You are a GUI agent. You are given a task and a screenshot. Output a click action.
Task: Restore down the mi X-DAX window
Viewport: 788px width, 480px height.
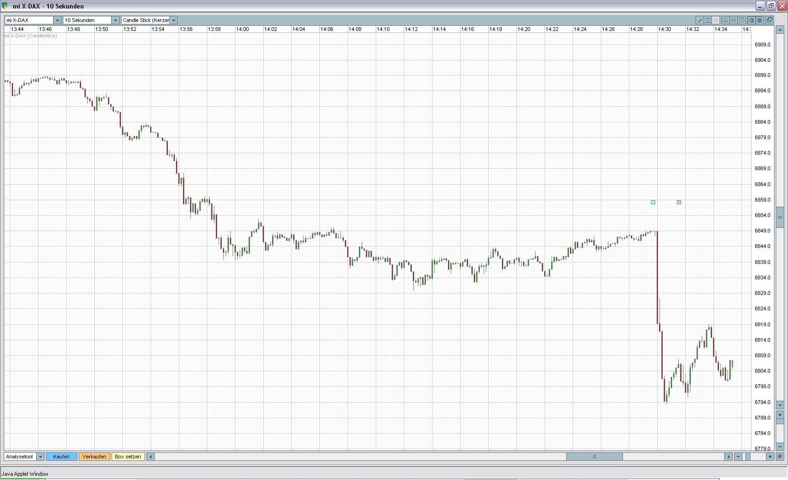[x=771, y=6]
